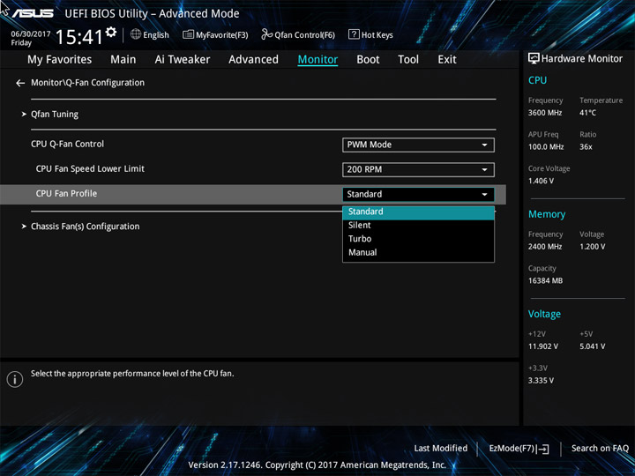
Task: Click the 15:41 system clock
Action: 79,37
